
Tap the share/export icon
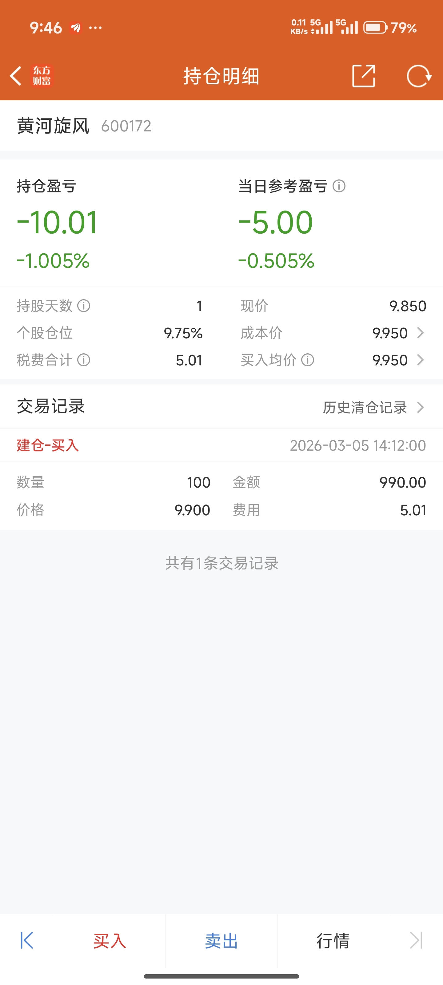point(363,76)
